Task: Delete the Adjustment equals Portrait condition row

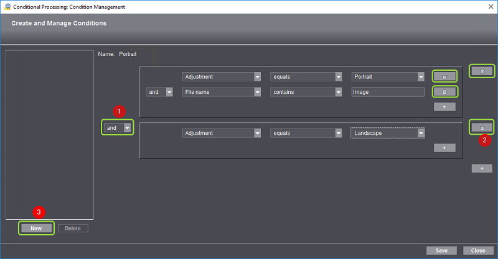Action: [x=444, y=76]
